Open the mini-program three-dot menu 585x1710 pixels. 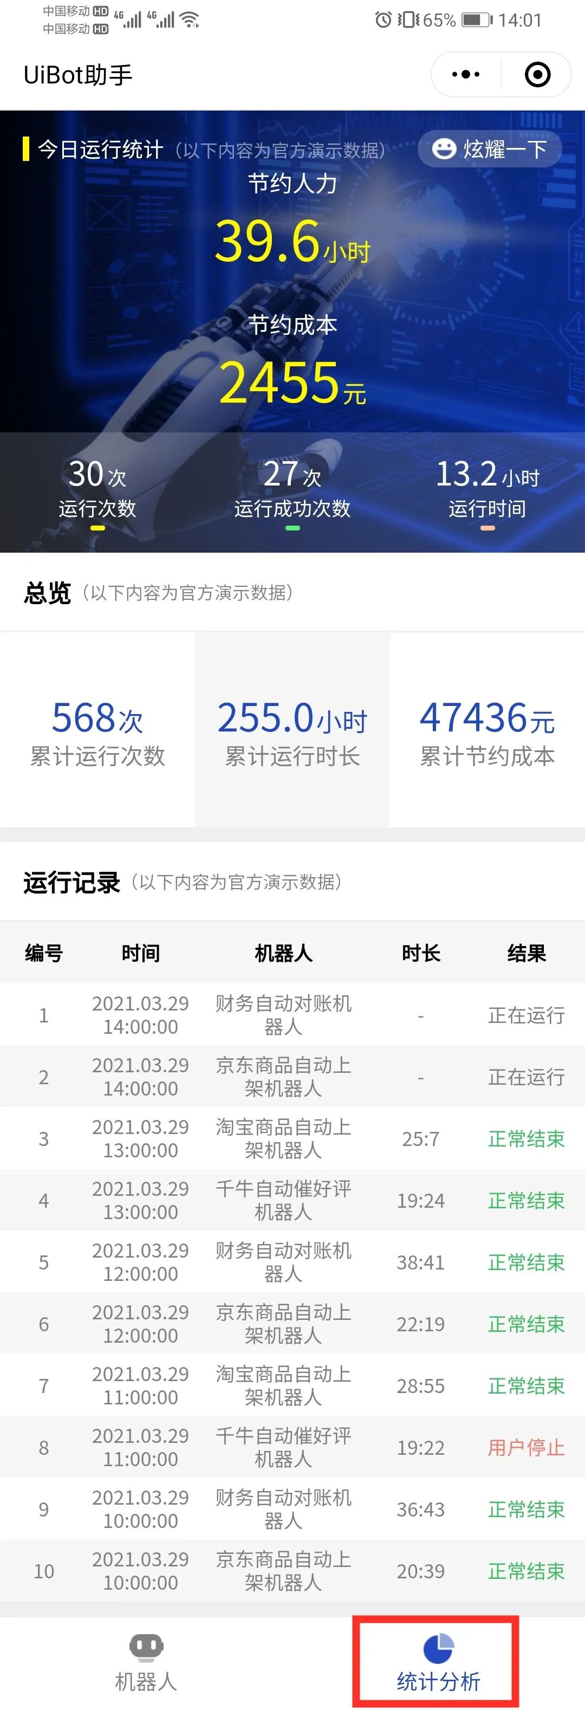(x=466, y=74)
